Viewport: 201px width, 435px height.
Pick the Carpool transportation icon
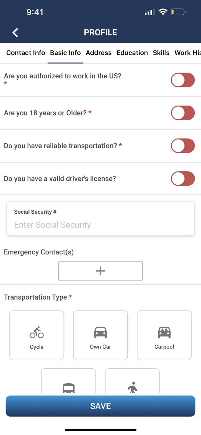(164, 333)
